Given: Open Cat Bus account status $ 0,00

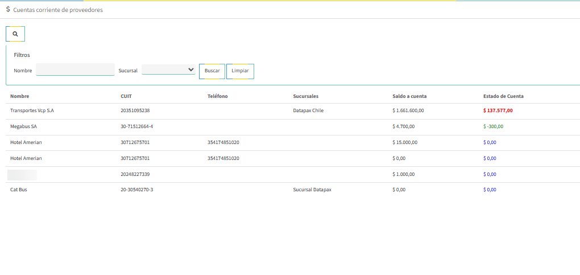Looking at the screenshot, I should pos(490,190).
